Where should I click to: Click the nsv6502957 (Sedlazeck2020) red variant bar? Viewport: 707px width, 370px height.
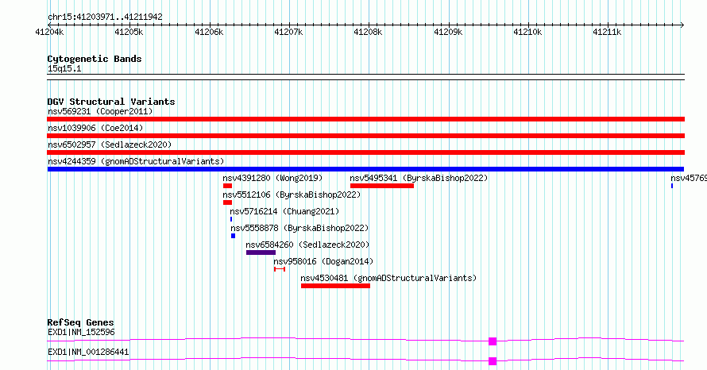[x=365, y=152]
